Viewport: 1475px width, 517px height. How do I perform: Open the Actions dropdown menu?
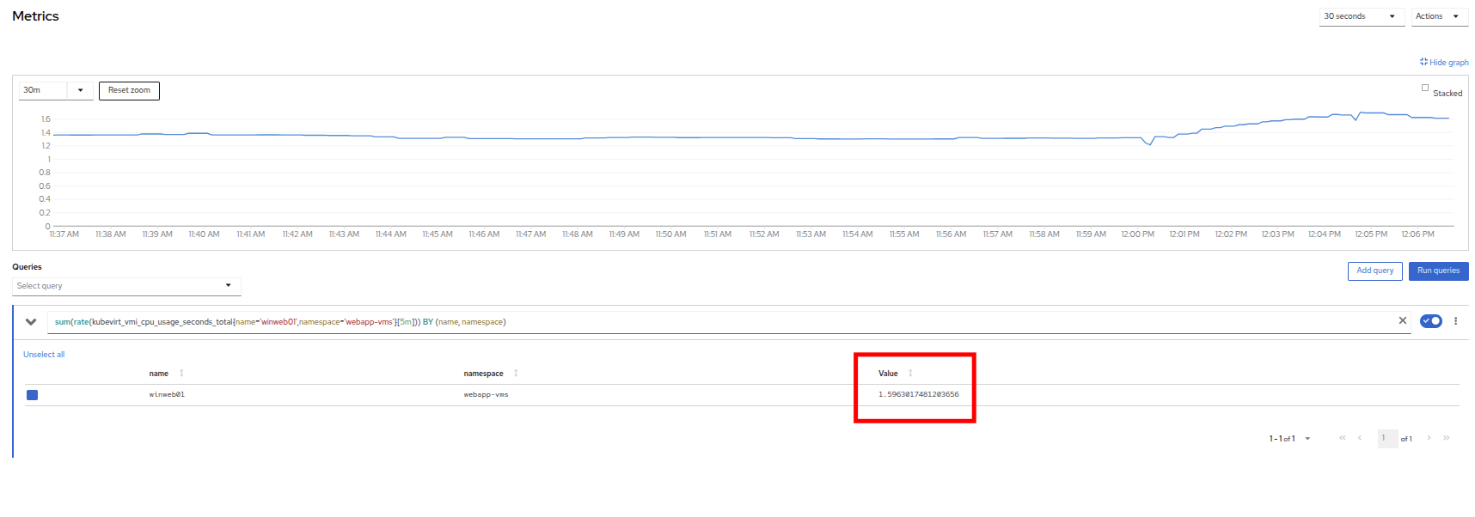1440,16
